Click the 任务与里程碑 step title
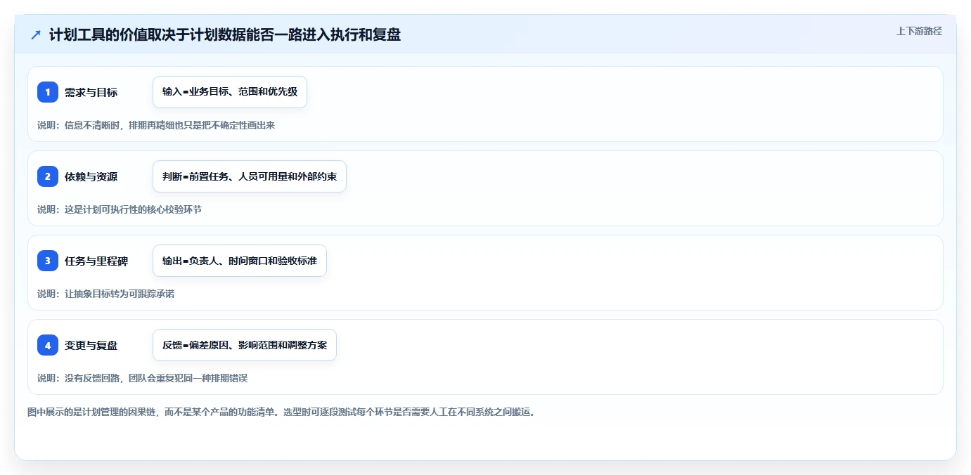Viewport: 971px width, 475px height. (96, 261)
